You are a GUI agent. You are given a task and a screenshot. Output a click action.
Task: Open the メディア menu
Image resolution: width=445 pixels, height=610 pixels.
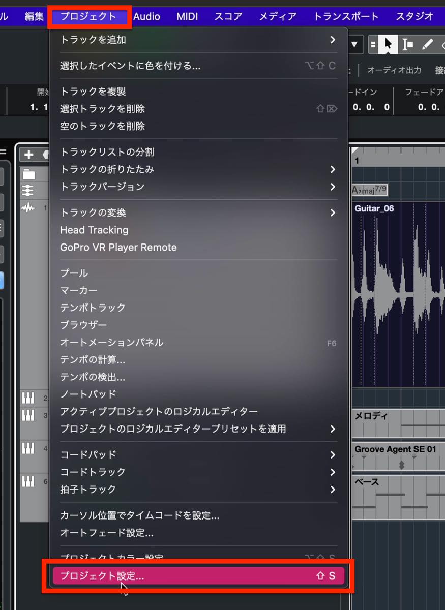[278, 16]
